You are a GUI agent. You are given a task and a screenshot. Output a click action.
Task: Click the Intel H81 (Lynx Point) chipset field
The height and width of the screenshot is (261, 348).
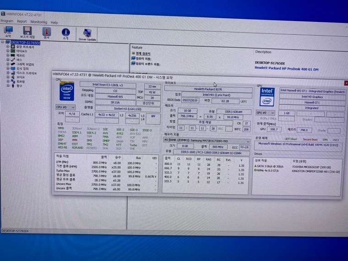(217, 95)
